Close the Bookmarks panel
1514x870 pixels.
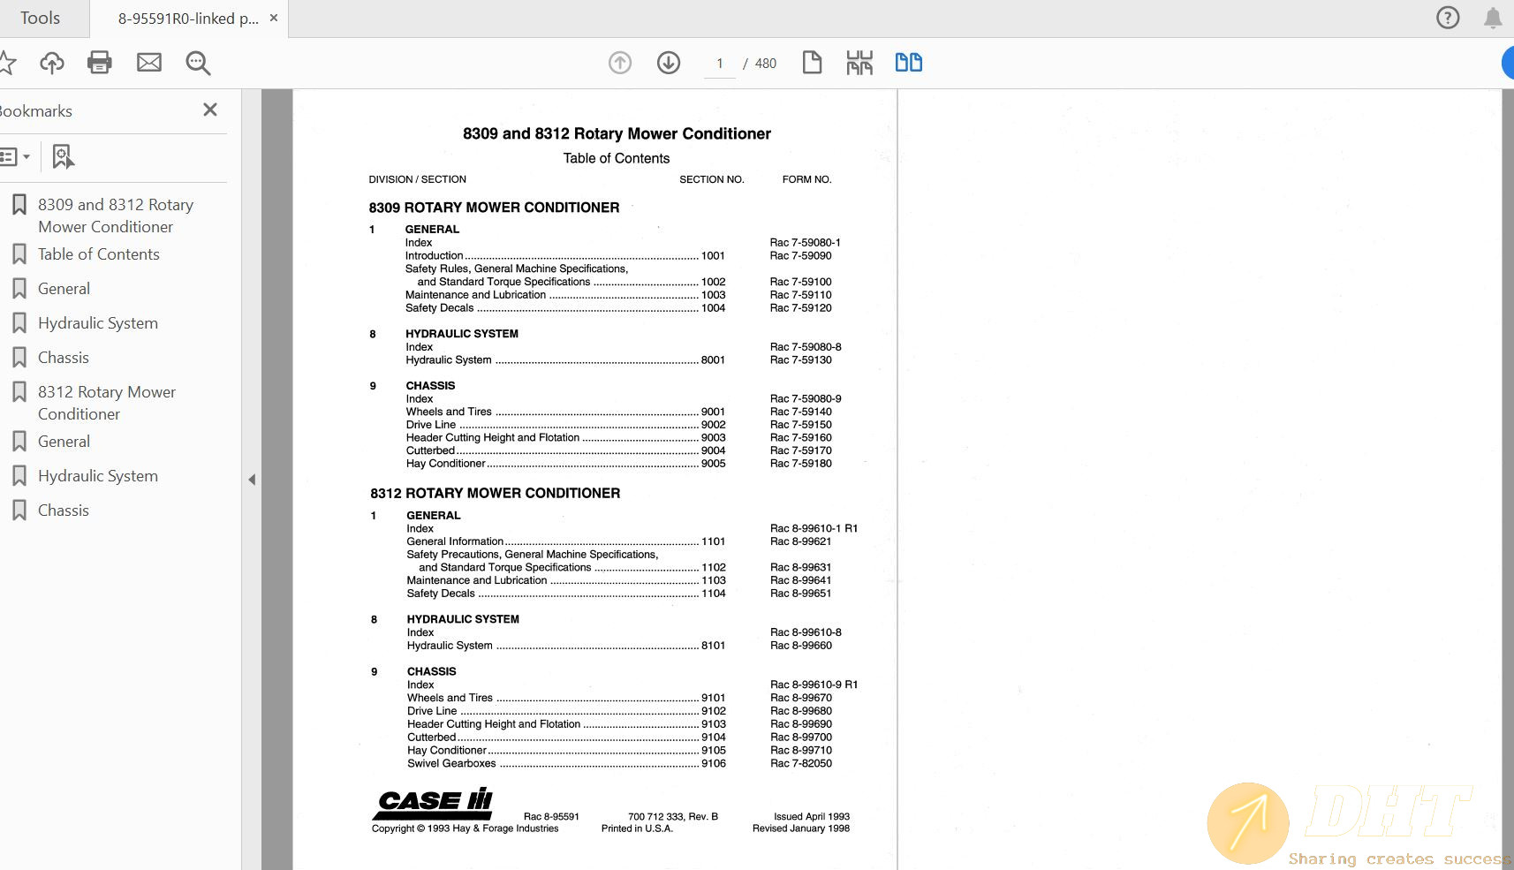click(x=209, y=110)
